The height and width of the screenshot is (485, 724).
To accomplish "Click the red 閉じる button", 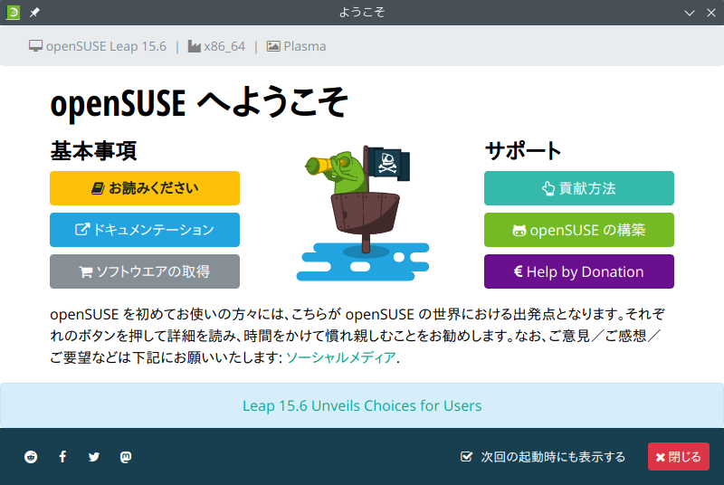I will tap(678, 457).
